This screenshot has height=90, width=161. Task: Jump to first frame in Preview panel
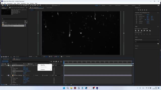click(x=138, y=10)
